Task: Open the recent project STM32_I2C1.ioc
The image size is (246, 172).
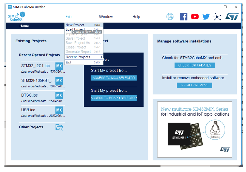Action: (x=35, y=66)
